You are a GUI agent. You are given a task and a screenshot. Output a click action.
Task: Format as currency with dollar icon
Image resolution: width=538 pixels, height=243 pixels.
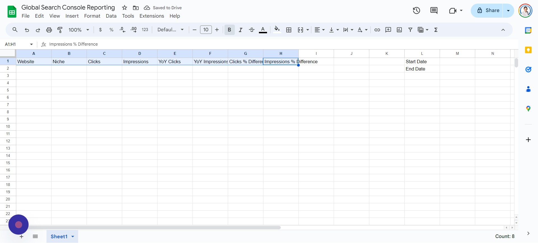[x=100, y=30]
